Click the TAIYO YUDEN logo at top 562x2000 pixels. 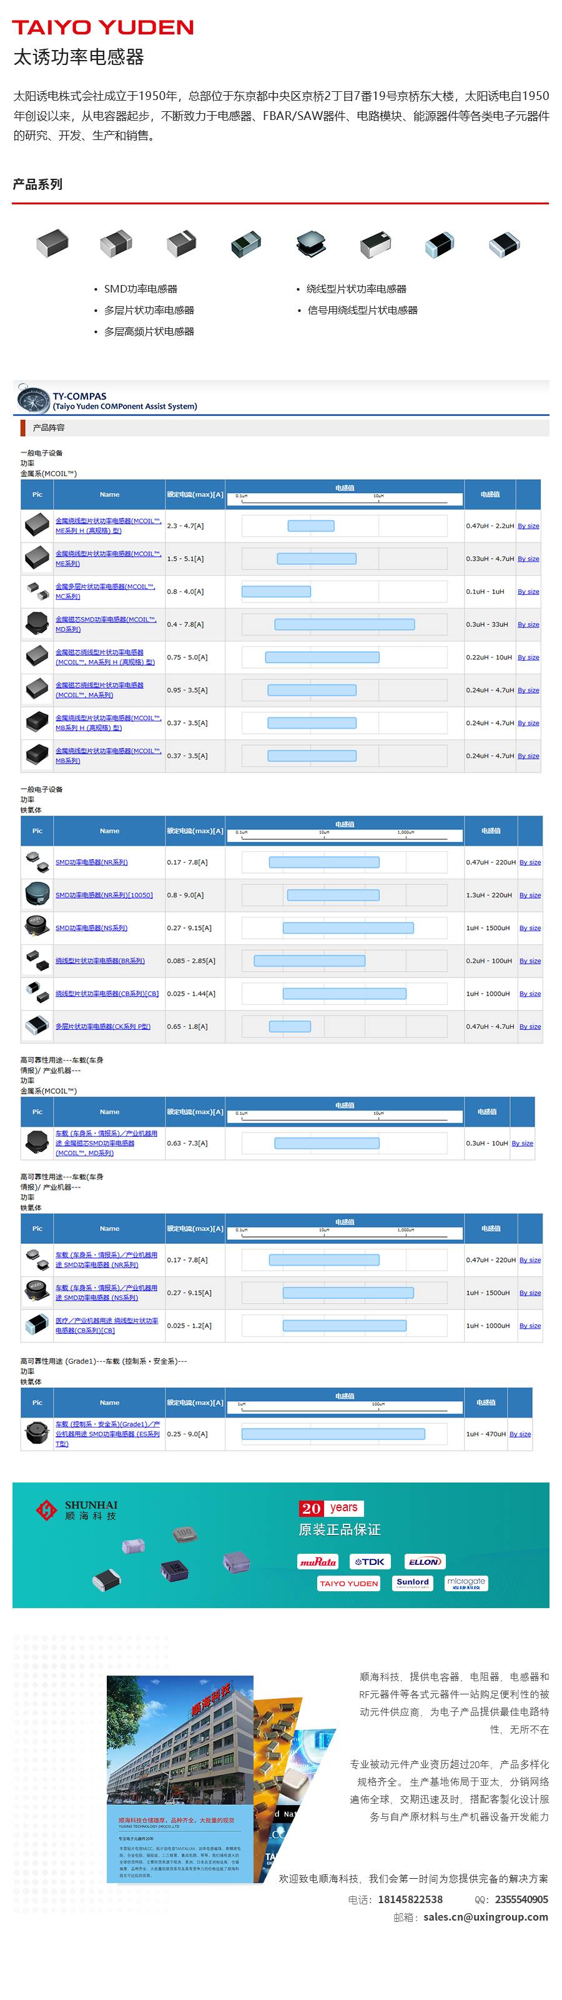(x=102, y=28)
